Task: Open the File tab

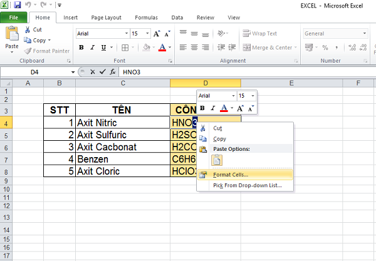Action: [13, 18]
